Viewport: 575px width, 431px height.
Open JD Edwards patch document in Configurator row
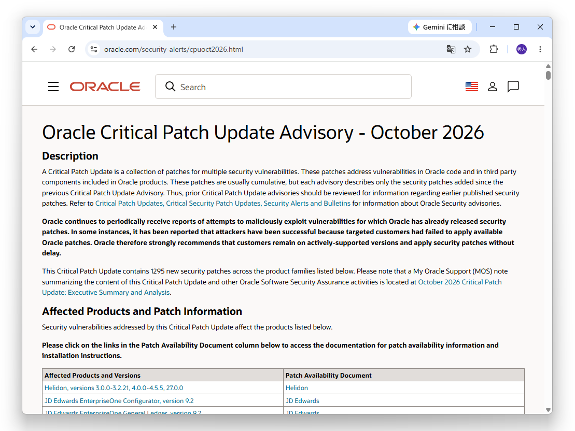[x=302, y=401]
